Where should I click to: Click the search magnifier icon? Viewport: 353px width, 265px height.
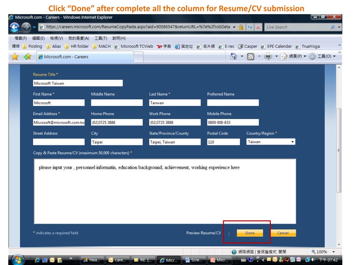[333, 27]
